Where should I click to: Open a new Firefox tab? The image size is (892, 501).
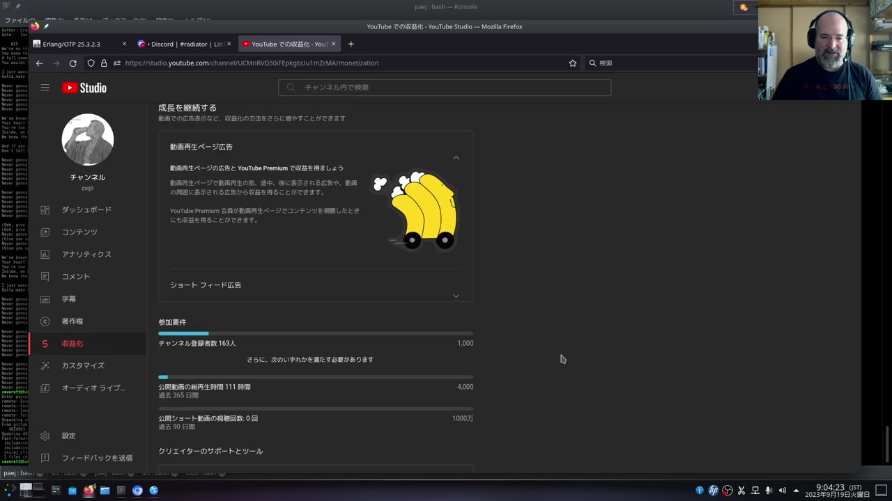point(351,44)
